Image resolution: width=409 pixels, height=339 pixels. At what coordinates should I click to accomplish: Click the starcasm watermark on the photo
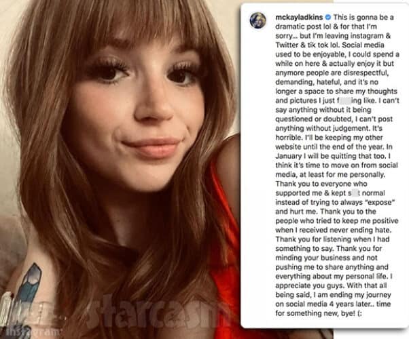(154, 314)
